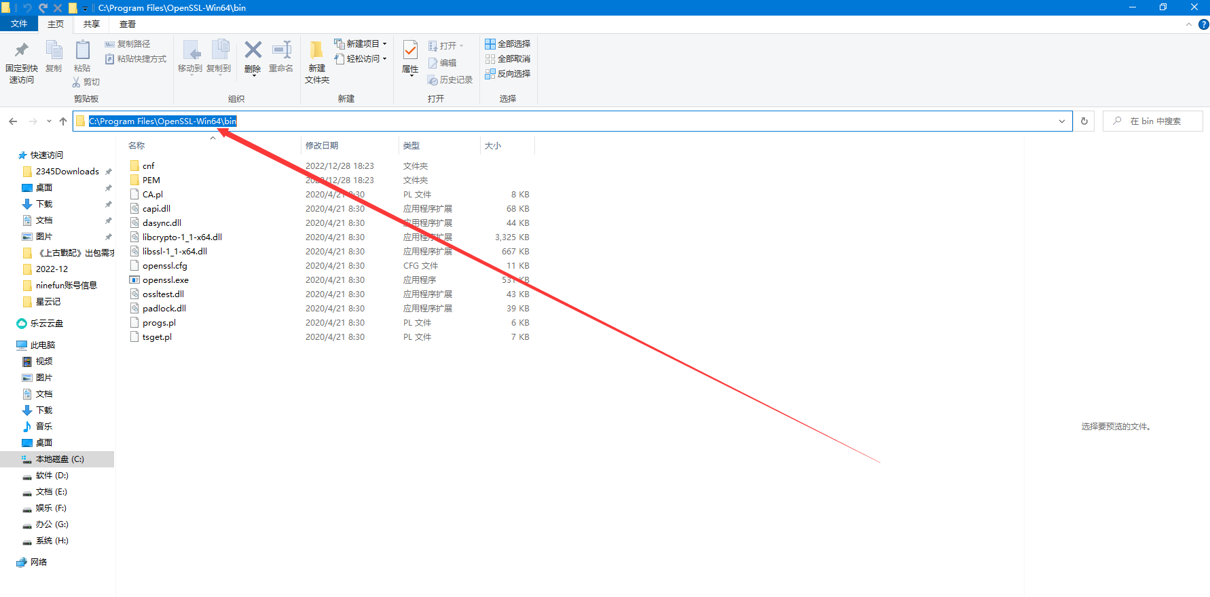Sort by the Size column header
The width and height of the screenshot is (1210, 597).
(x=493, y=146)
